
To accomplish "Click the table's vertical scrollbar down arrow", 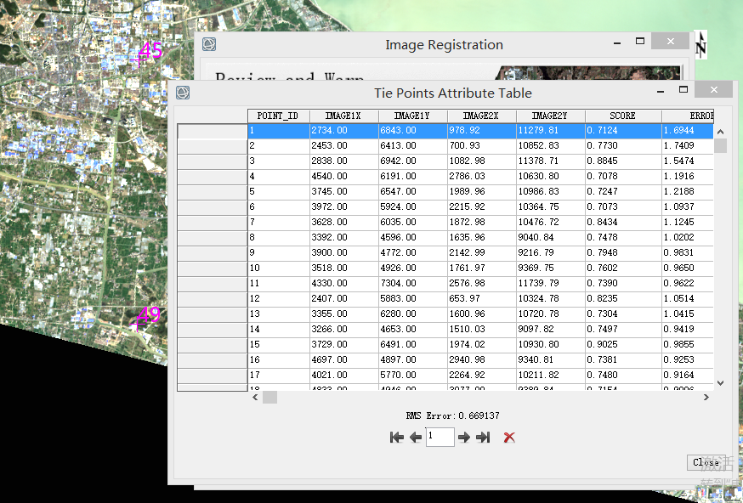I will tap(721, 383).
